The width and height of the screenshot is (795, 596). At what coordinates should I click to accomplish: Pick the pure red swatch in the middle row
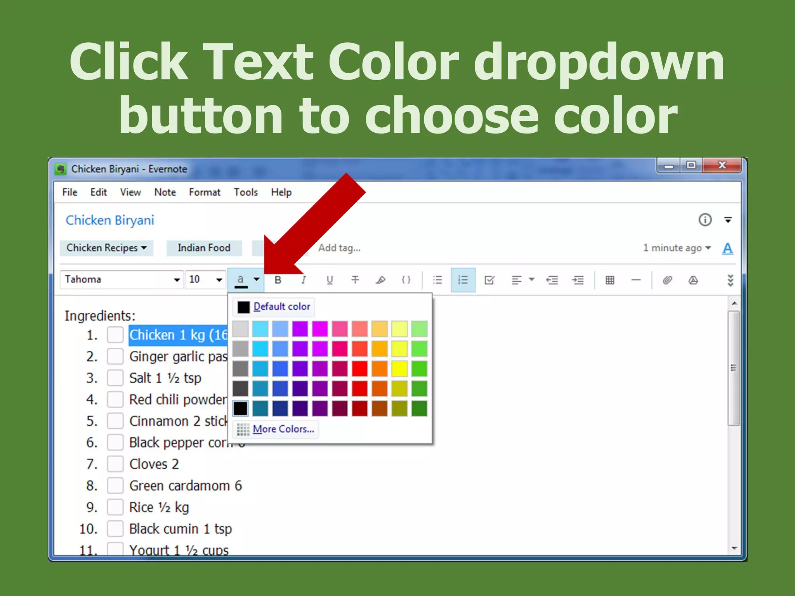click(360, 369)
